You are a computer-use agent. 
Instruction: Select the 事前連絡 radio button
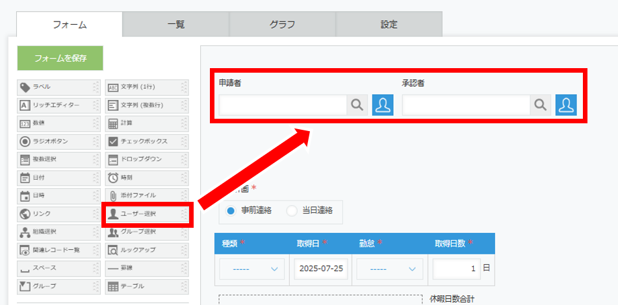231,210
